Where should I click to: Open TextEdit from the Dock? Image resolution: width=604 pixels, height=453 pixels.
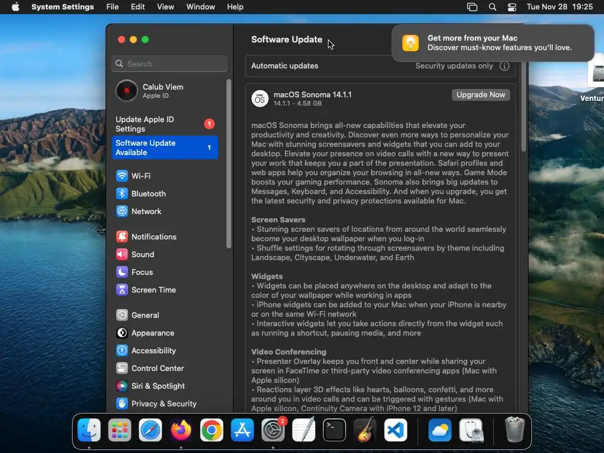click(x=304, y=430)
